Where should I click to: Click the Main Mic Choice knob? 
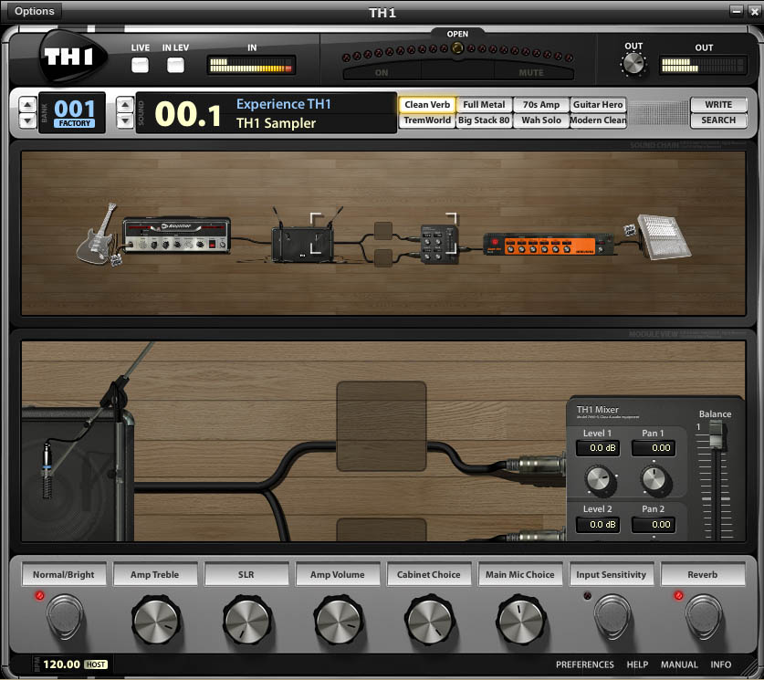[x=520, y=620]
